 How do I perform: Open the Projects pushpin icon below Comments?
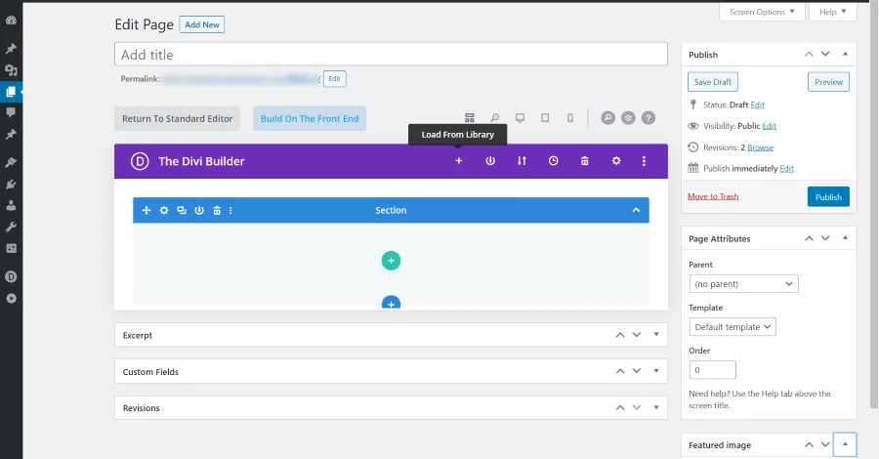11,135
